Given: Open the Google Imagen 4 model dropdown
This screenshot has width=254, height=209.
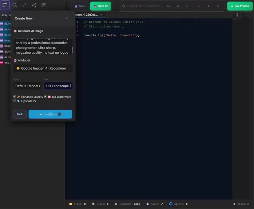Looking at the screenshot, I should click(43, 68).
